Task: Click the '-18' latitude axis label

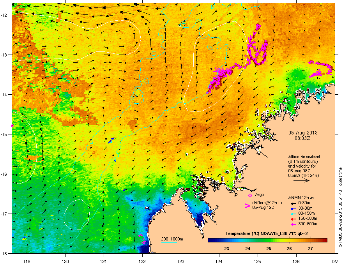Action: pyautogui.click(x=4, y=253)
